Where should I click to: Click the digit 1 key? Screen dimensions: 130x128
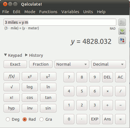pyautogui.click(x=69, y=105)
